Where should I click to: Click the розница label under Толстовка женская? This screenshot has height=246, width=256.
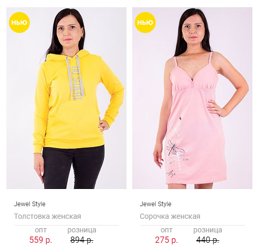(x=82, y=230)
